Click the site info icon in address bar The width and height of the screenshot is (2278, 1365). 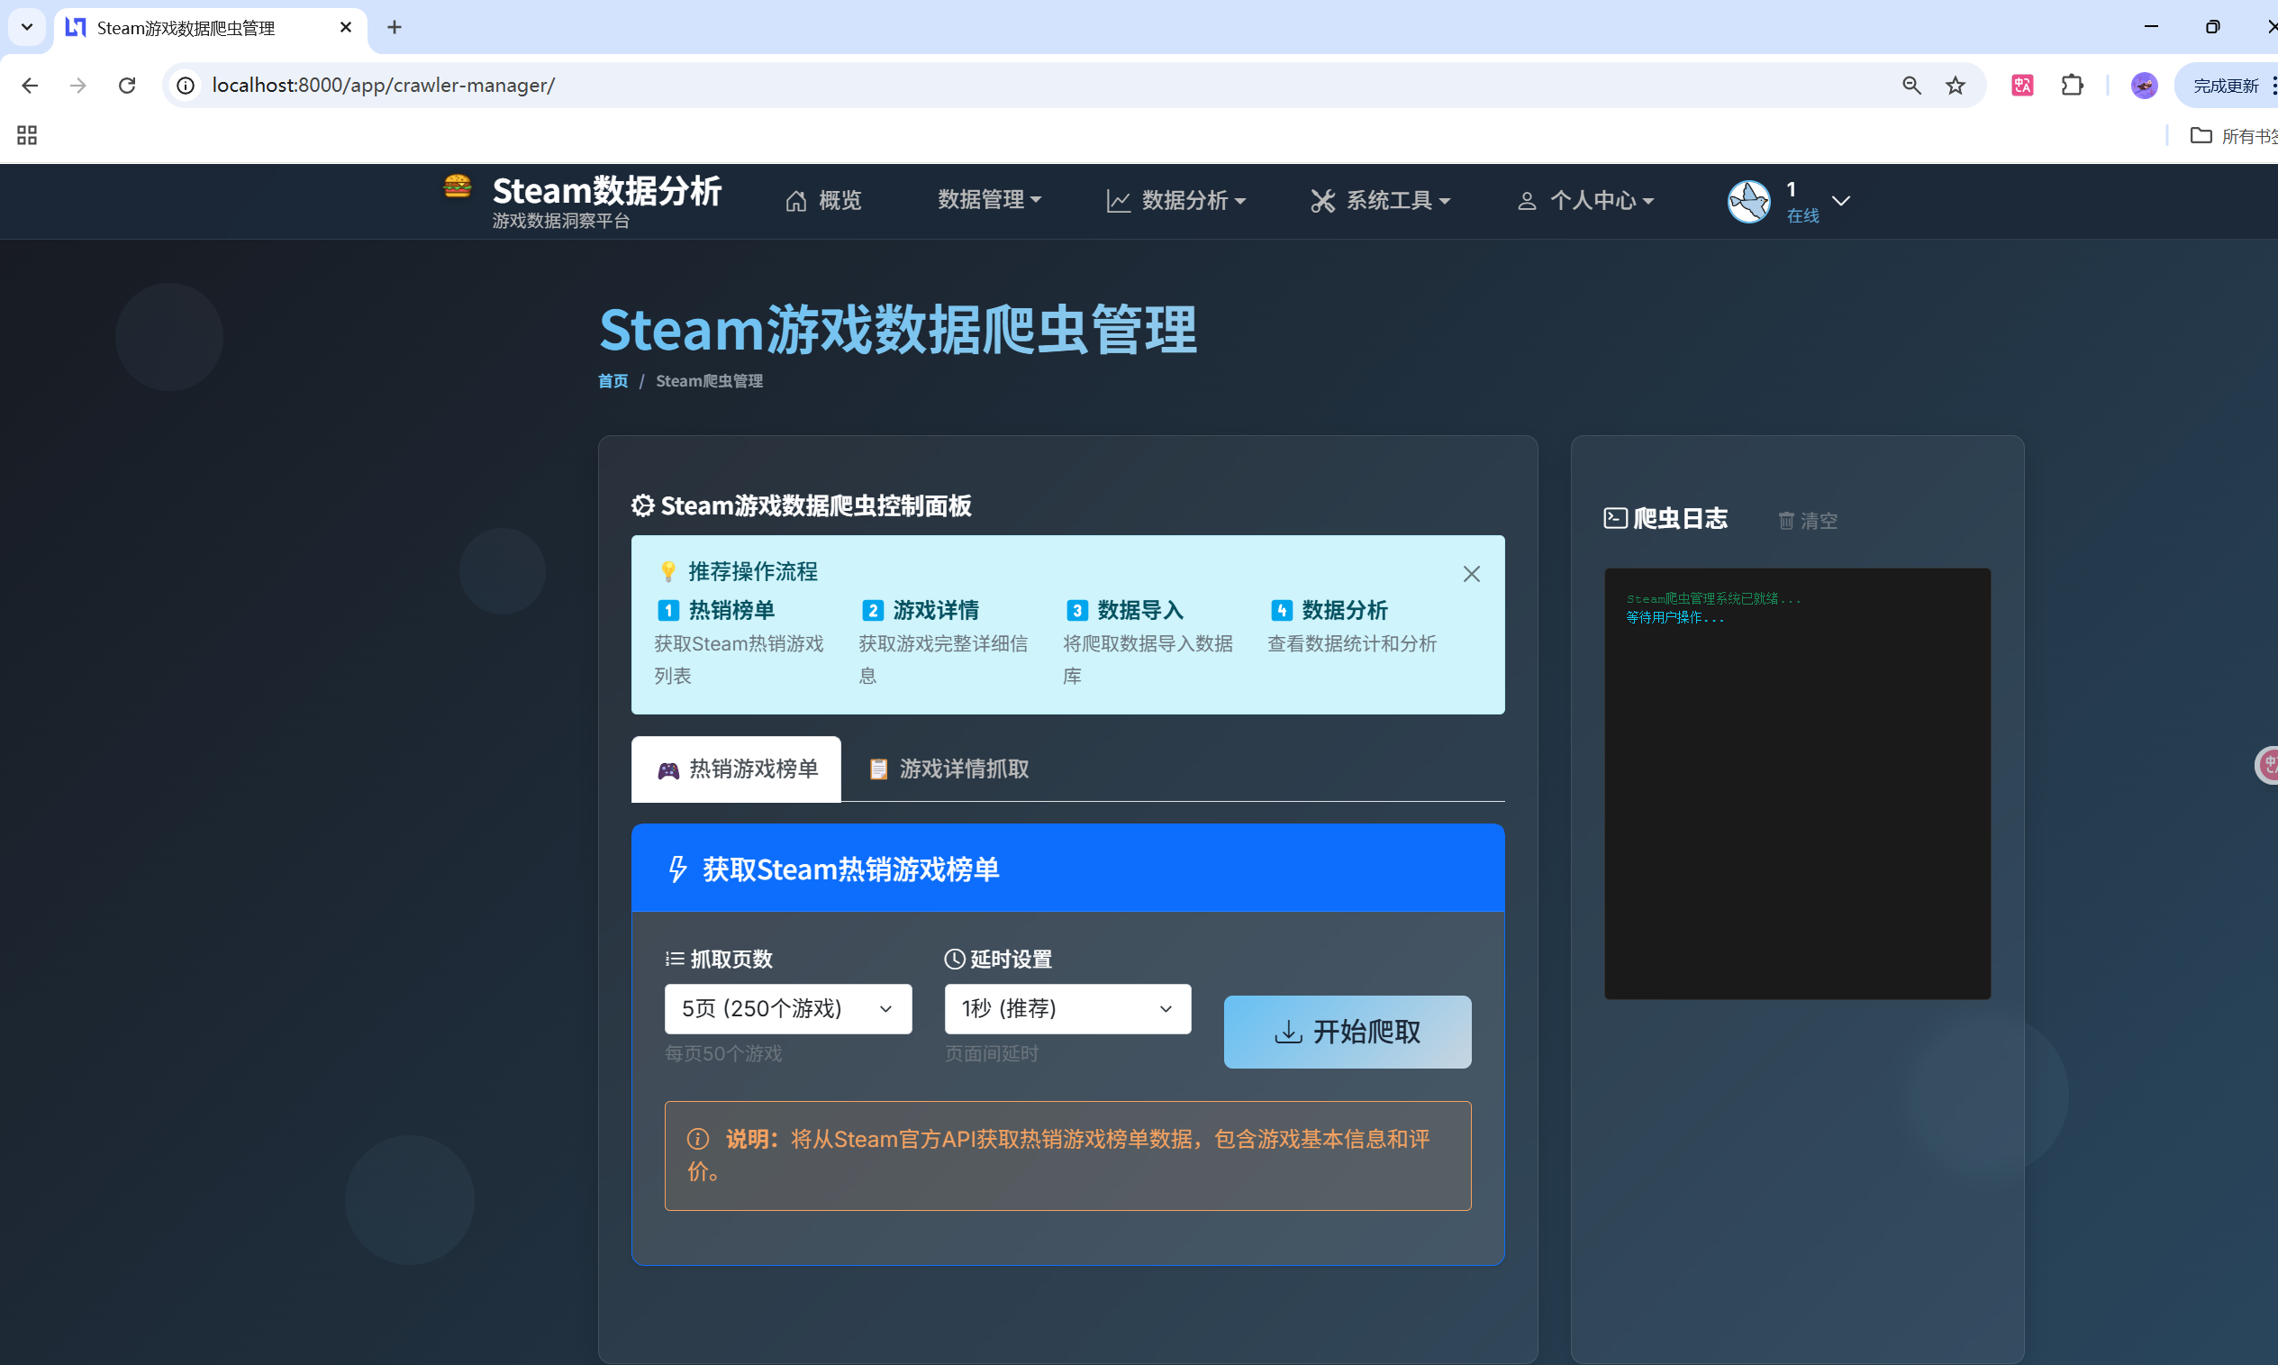point(186,86)
